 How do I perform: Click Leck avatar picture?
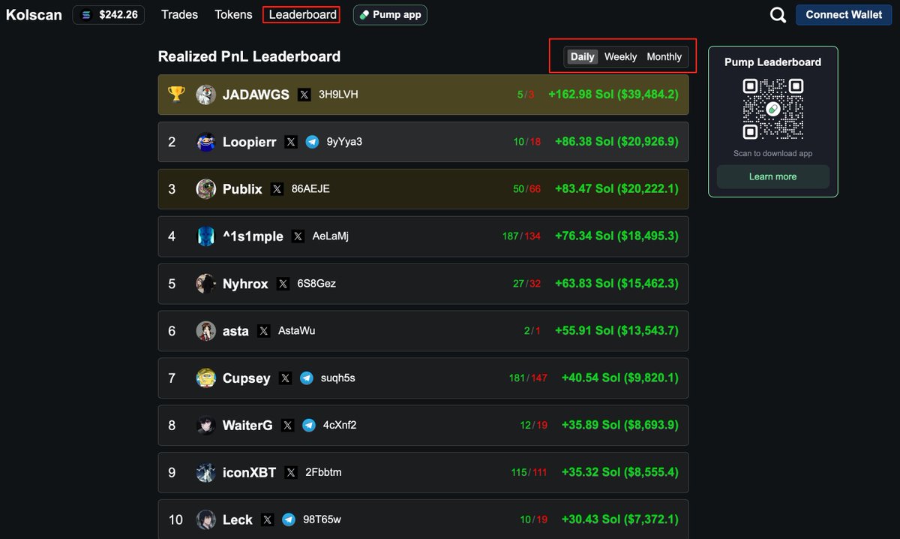(x=205, y=519)
